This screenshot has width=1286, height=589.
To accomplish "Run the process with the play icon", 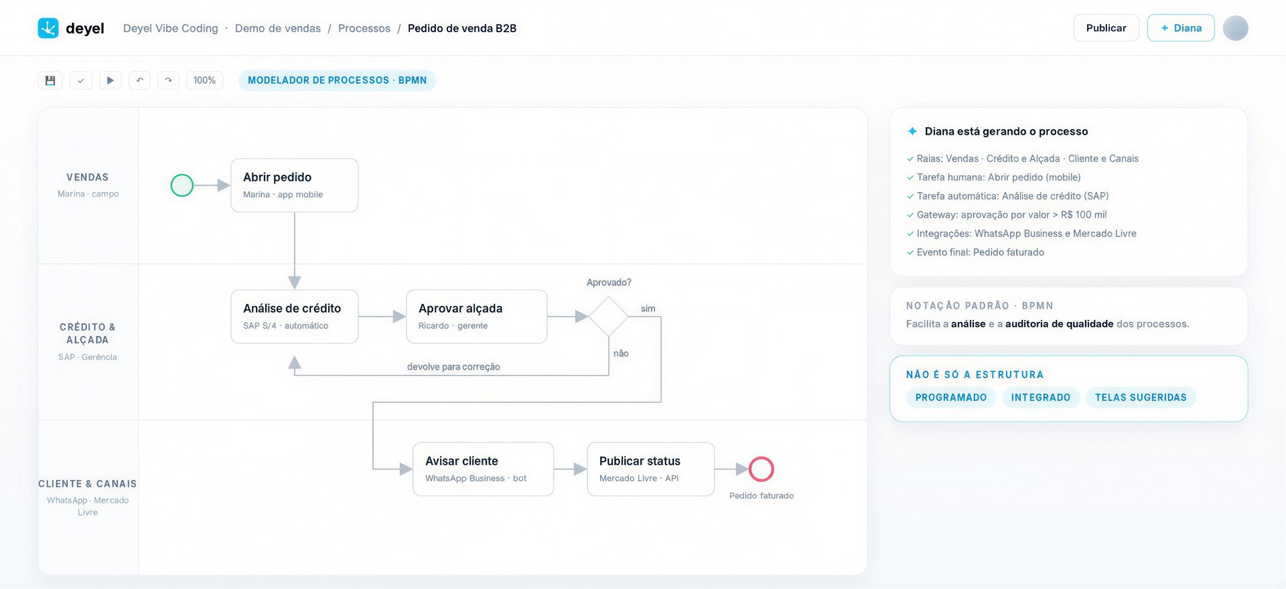I will point(111,80).
